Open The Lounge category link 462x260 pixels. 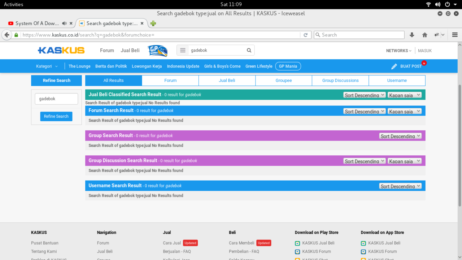79,66
